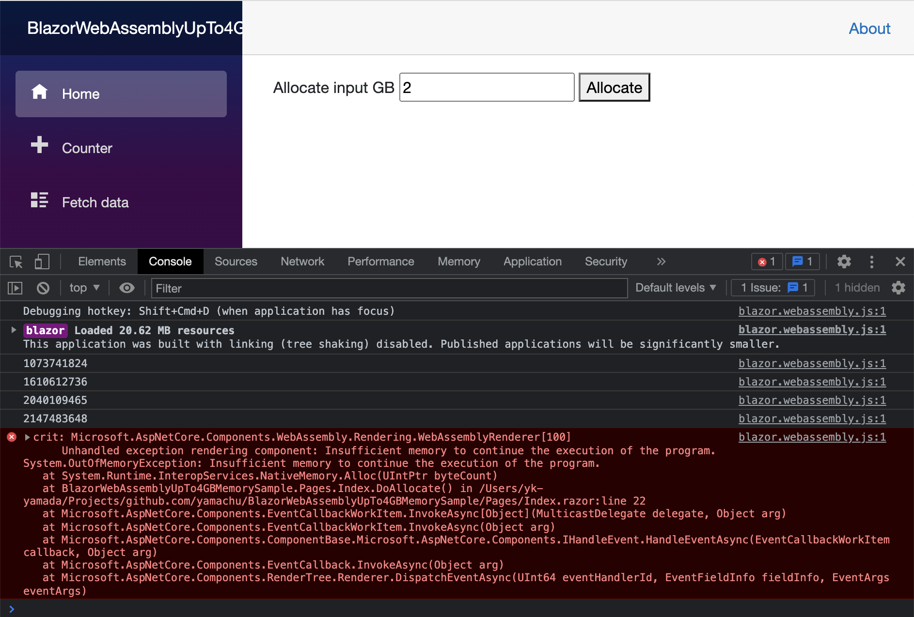914x617 pixels.
Task: Switch to the Network tab
Action: point(302,262)
